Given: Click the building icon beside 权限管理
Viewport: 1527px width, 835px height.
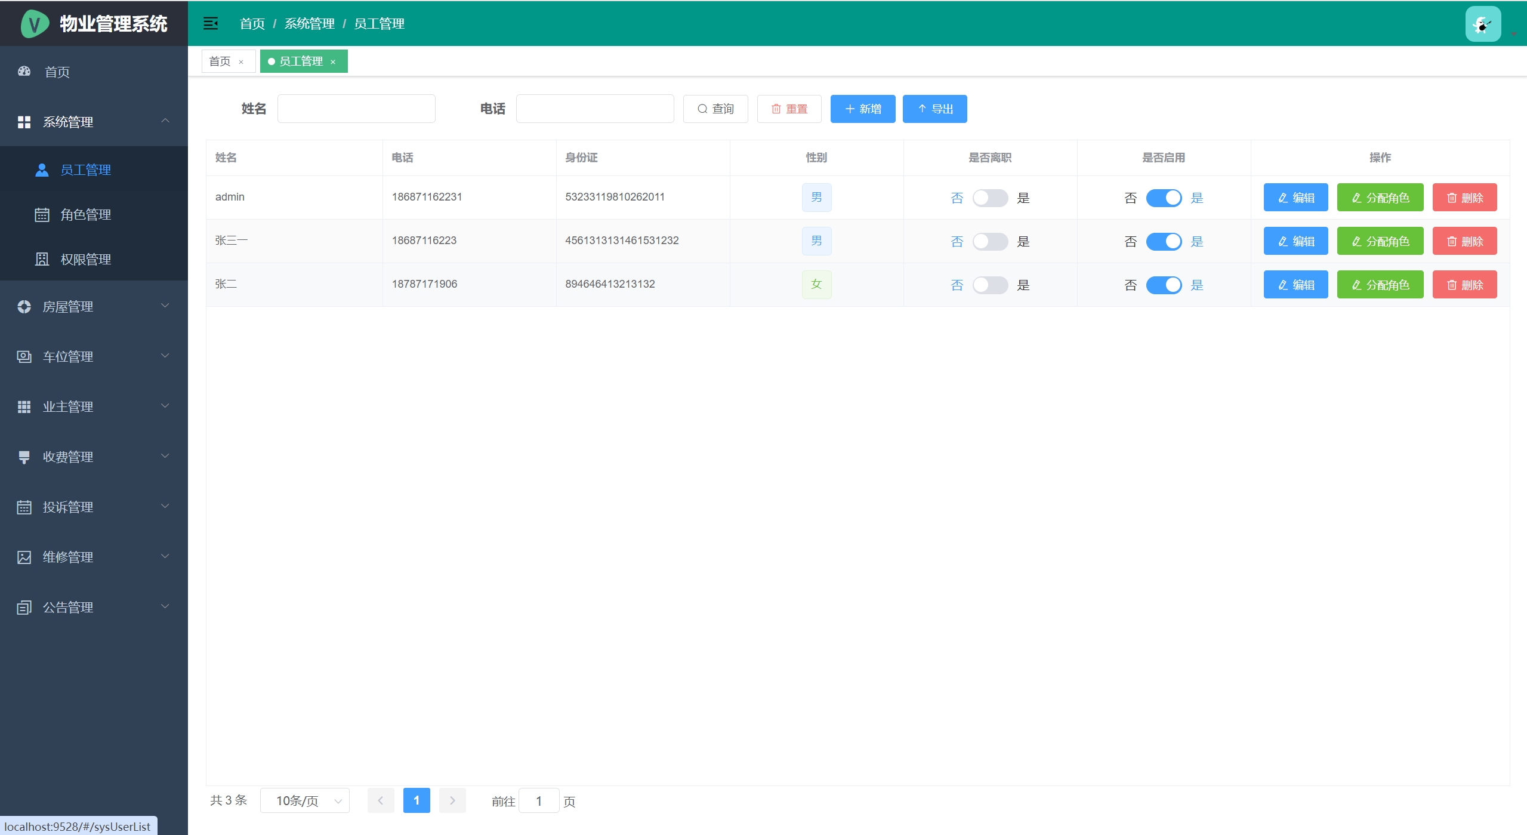Looking at the screenshot, I should click(42, 260).
